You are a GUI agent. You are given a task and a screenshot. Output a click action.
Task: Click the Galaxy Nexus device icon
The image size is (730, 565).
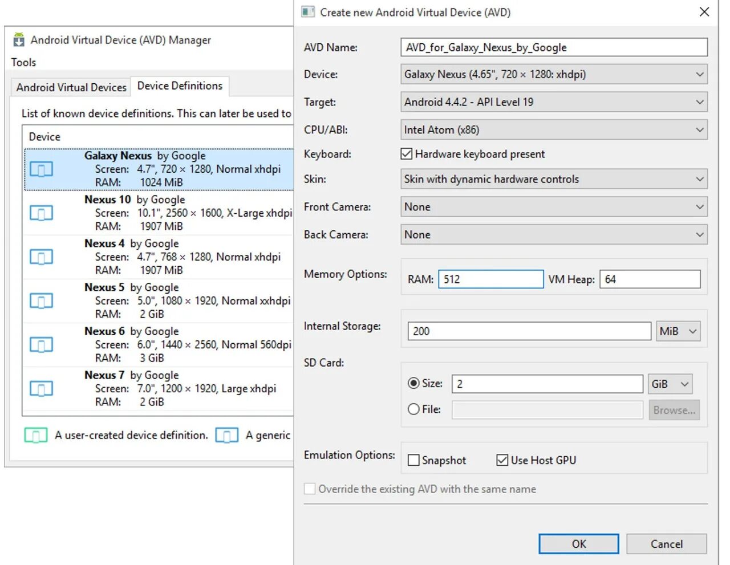pyautogui.click(x=41, y=169)
